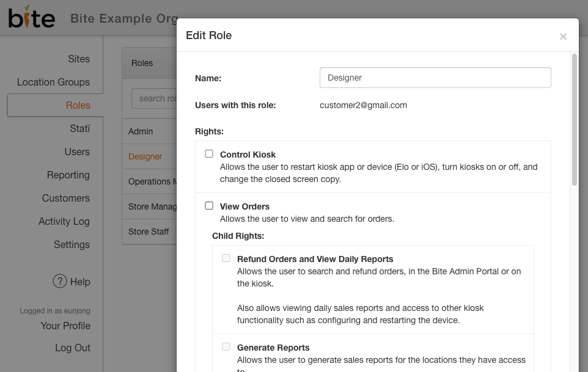This screenshot has height=372, width=588.
Task: Click the Roles panel header
Action: [149, 63]
